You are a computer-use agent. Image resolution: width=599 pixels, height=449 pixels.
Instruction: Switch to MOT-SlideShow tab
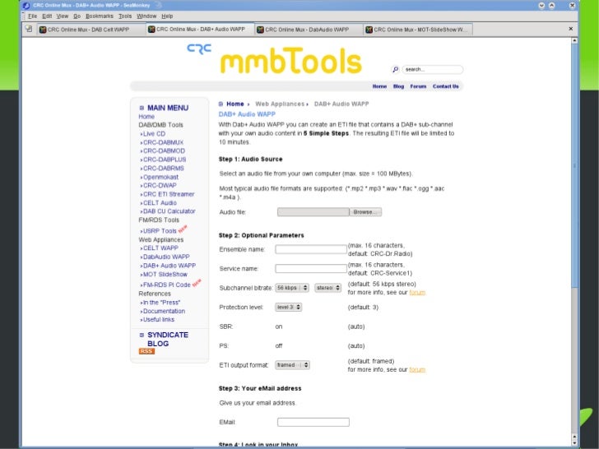[x=418, y=30]
